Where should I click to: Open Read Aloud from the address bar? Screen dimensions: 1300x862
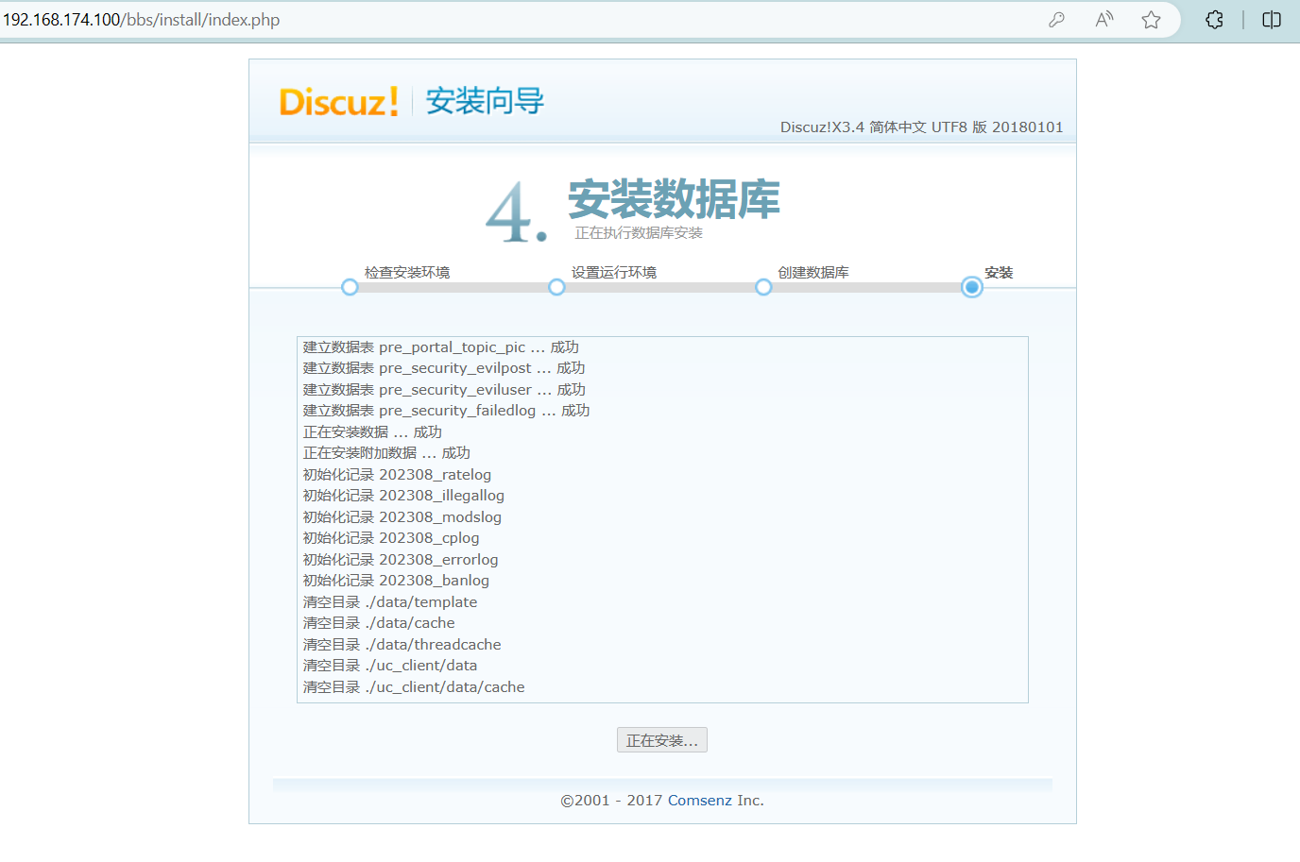[x=1104, y=20]
